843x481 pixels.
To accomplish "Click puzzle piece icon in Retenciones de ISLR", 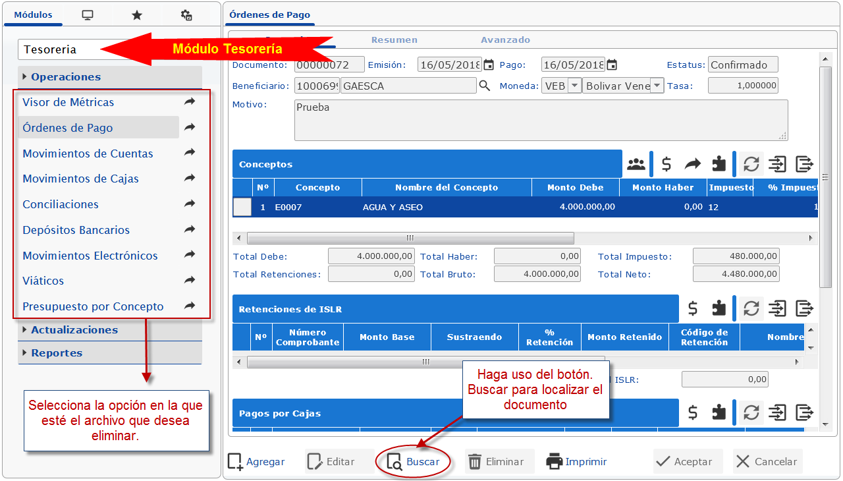I will click(719, 308).
